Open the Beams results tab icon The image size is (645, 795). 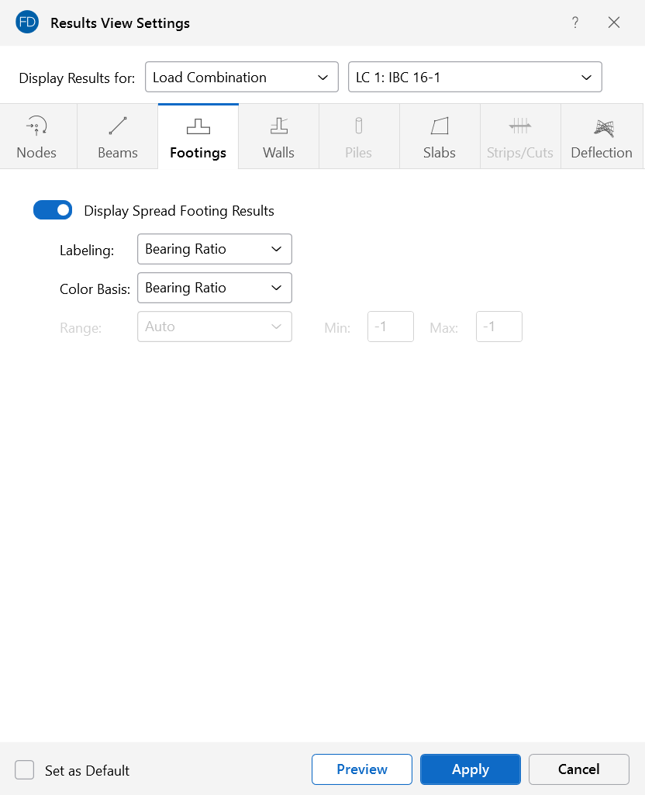(118, 126)
